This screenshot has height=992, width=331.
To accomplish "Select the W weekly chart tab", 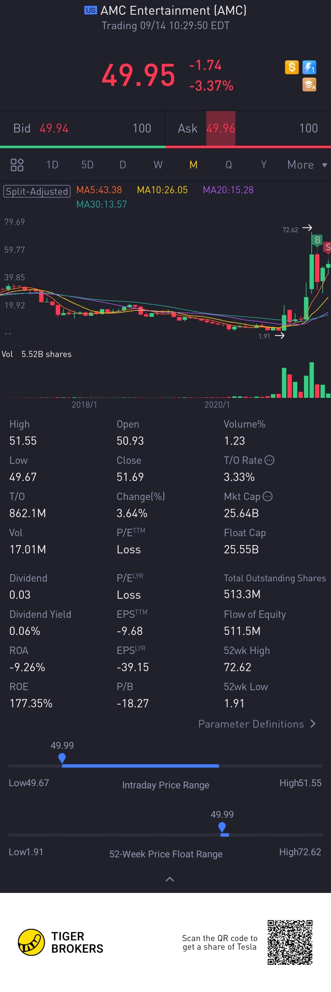I will coord(158,165).
